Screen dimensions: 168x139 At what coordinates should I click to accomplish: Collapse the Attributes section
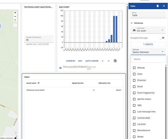[x=132, y=23]
